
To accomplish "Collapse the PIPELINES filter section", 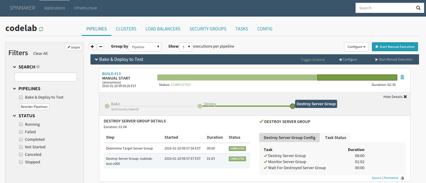I will (x=14, y=89).
